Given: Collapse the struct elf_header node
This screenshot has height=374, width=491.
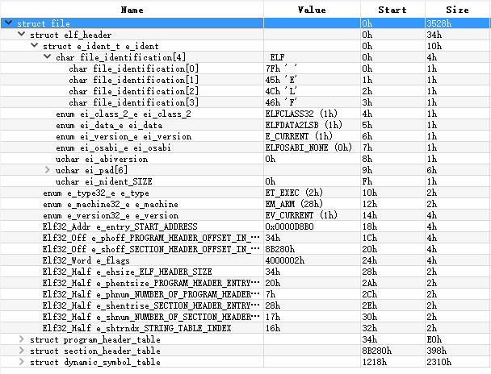Looking at the screenshot, I should (21, 35).
